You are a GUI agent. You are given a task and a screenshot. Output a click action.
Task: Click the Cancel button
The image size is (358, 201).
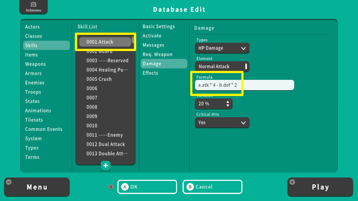[212, 187]
